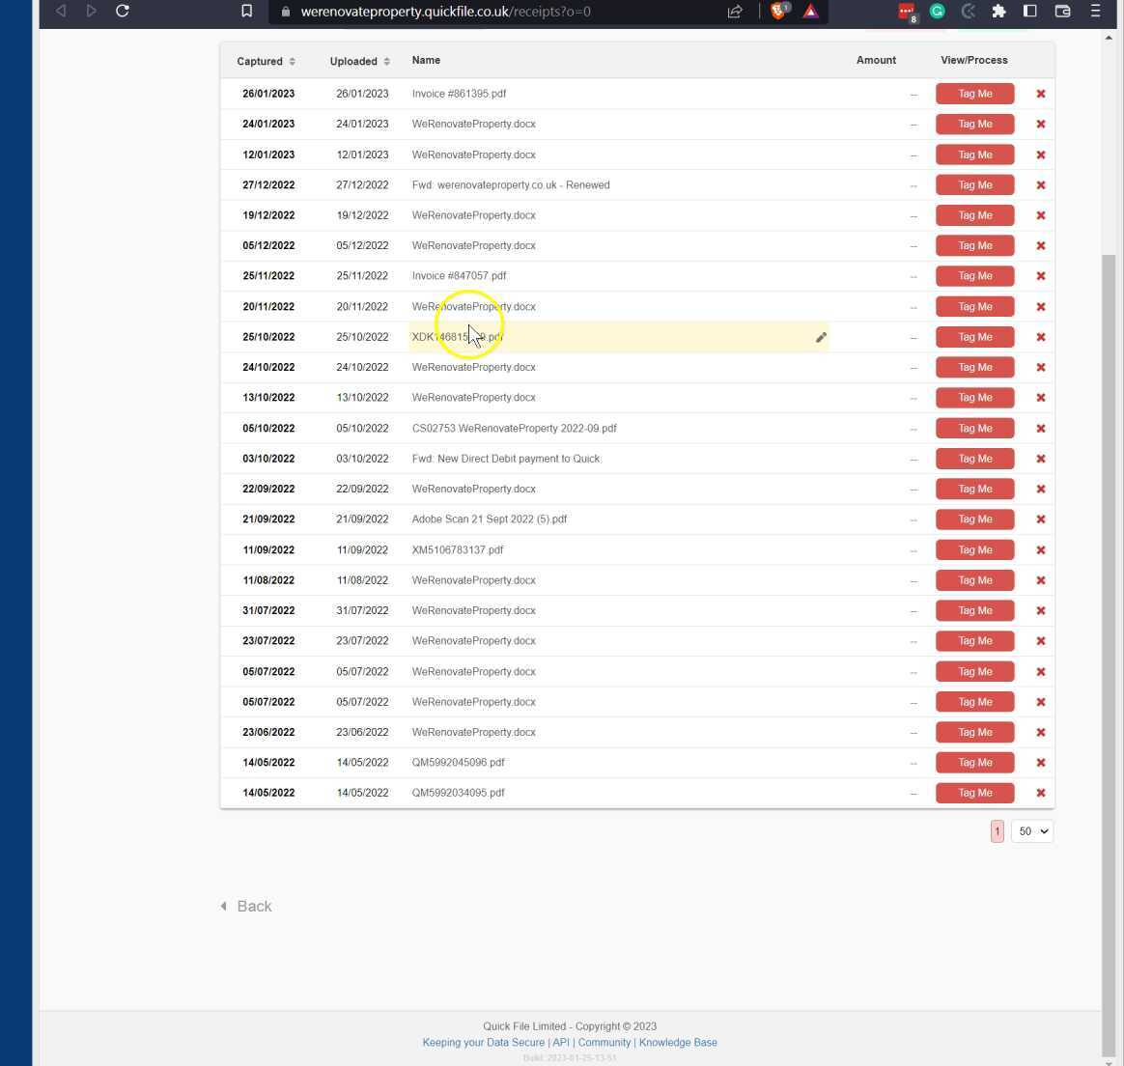Select 'Fwd: werenovateproperty.co.uk - Renewed' entry
This screenshot has width=1124, height=1066.
pos(511,185)
